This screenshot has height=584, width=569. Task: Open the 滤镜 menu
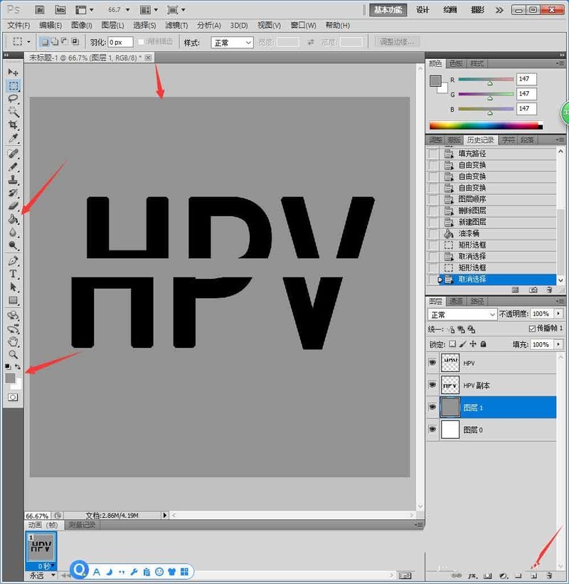pyautogui.click(x=176, y=24)
